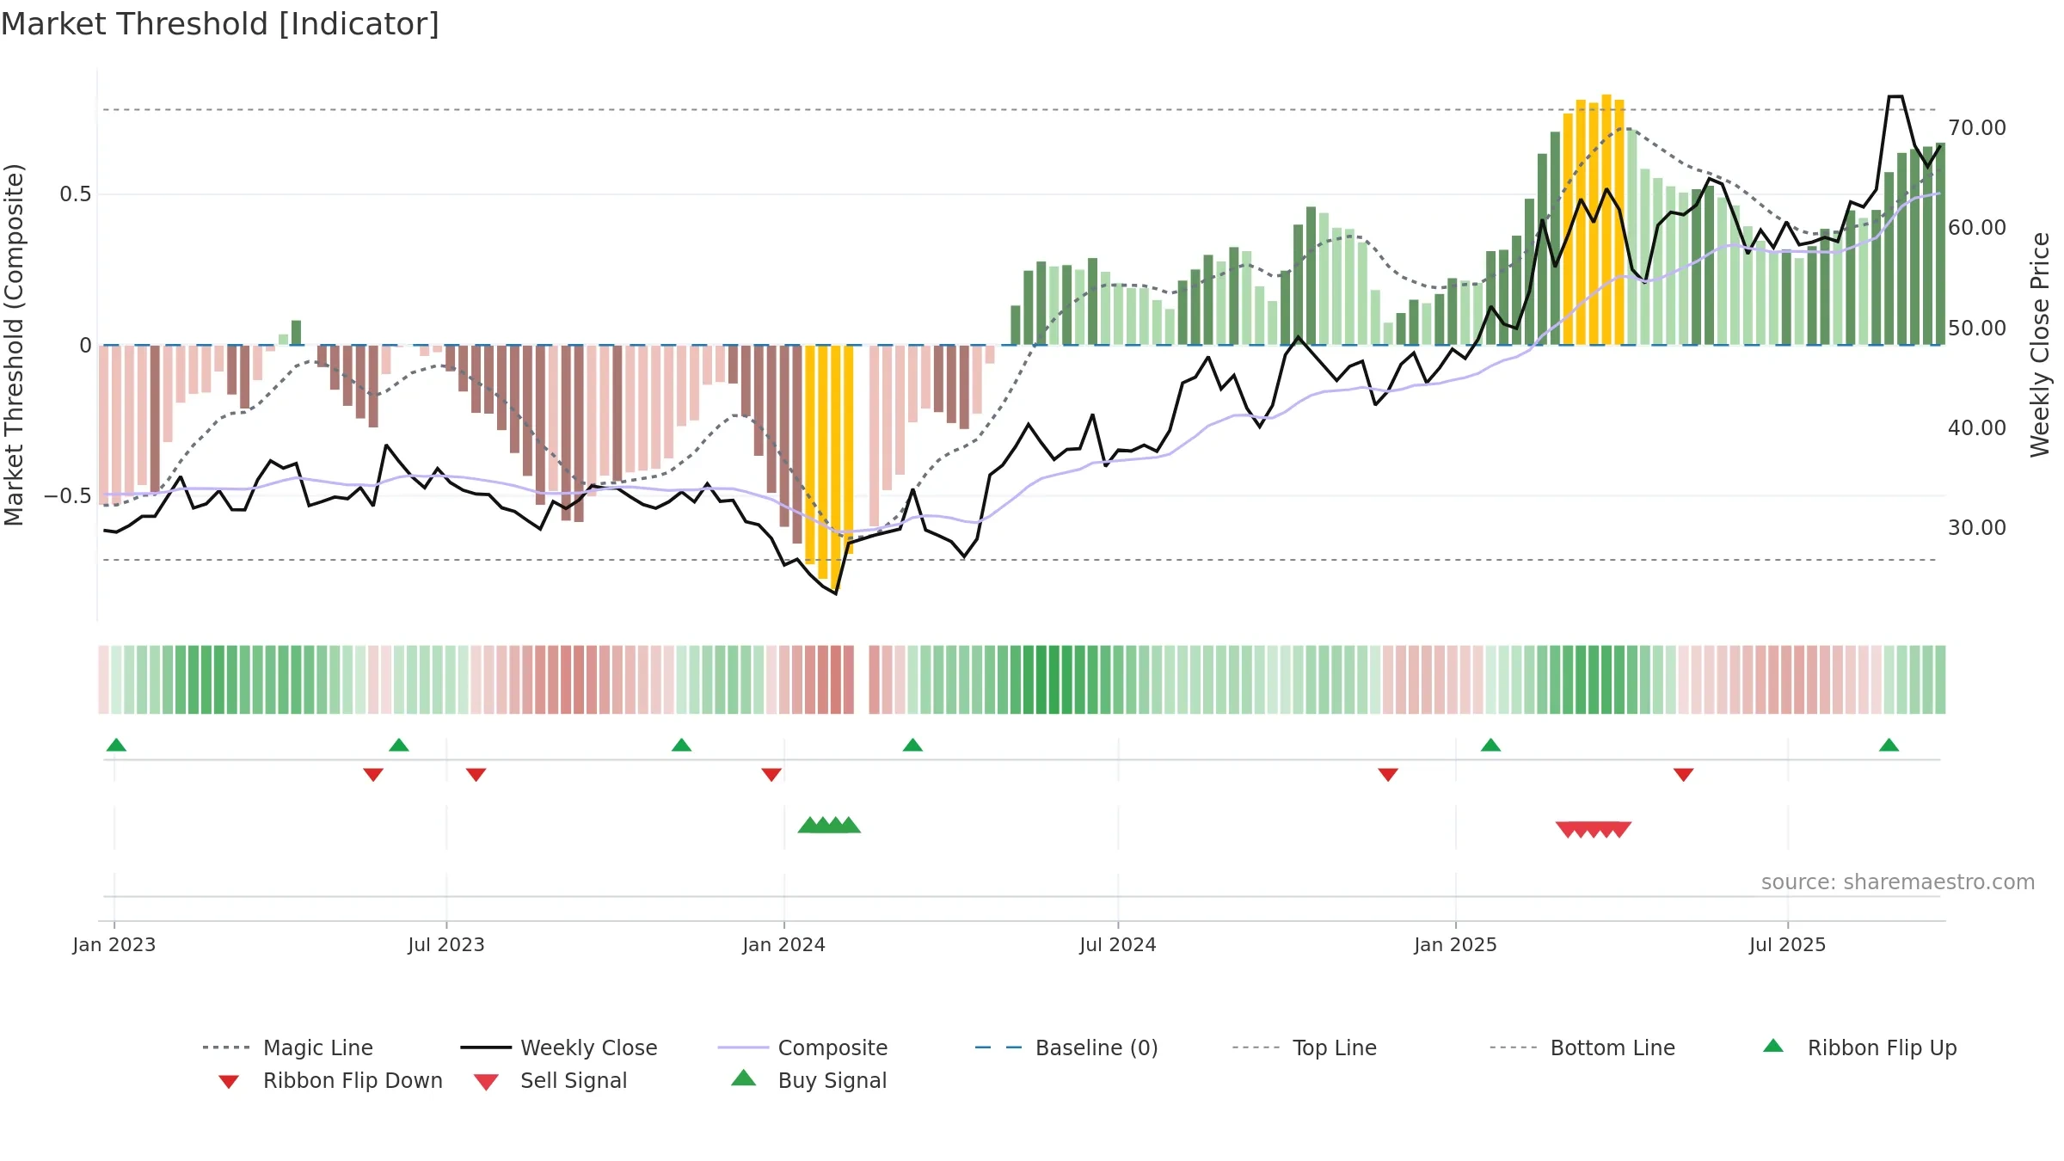2064x1161 pixels.
Task: Click the ribbon flip down marker near May 2023
Action: [373, 775]
